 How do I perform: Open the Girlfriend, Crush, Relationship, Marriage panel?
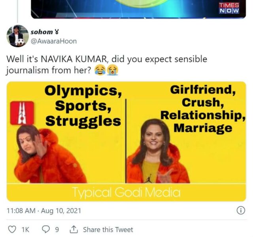coord(186,133)
